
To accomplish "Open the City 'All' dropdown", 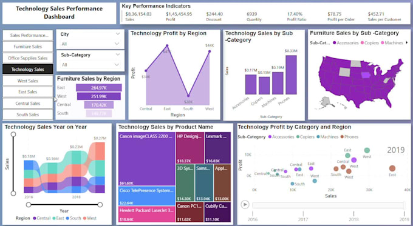I will coord(90,44).
